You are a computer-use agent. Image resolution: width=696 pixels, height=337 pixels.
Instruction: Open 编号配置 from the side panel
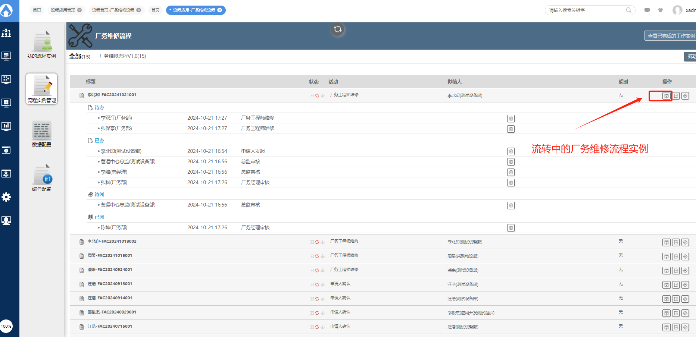pos(41,178)
